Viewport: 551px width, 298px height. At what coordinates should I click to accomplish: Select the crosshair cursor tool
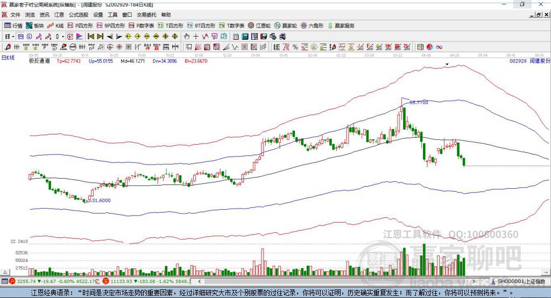click(196, 37)
